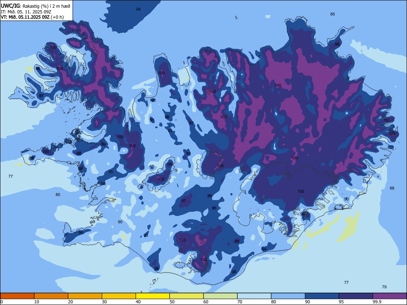This screenshot has width=407, height=305.
Task: Click the '88' humidity value off the east coast
Action: (392, 188)
